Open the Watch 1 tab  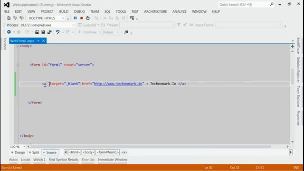click(39, 160)
